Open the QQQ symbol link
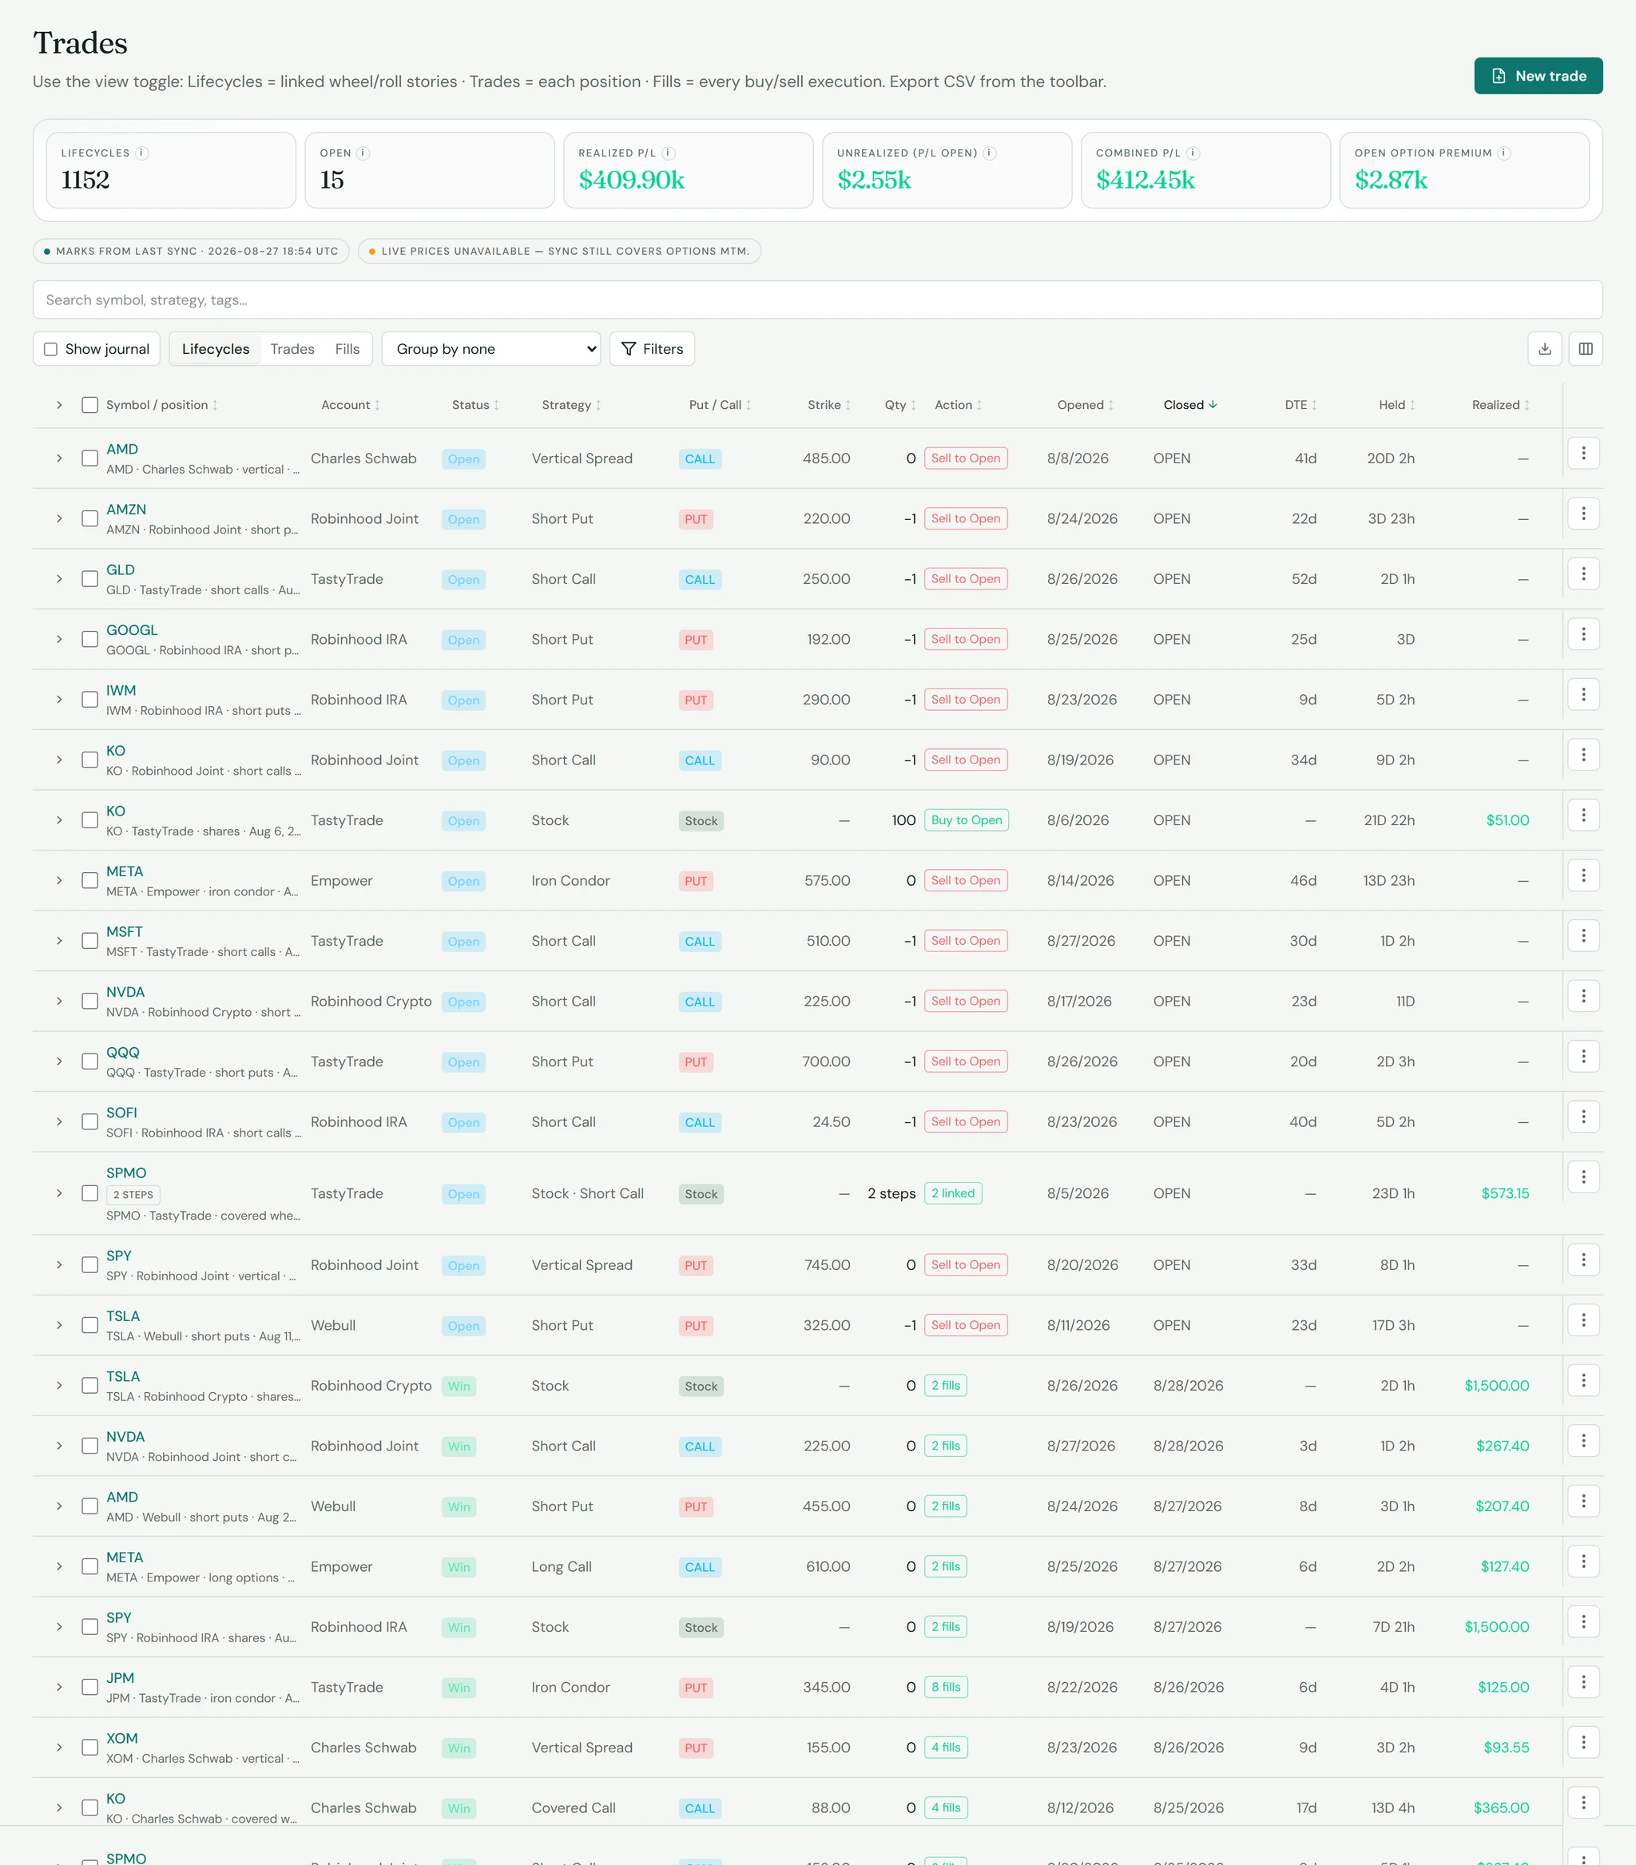Viewport: 1636px width, 1865px height. 123,1052
